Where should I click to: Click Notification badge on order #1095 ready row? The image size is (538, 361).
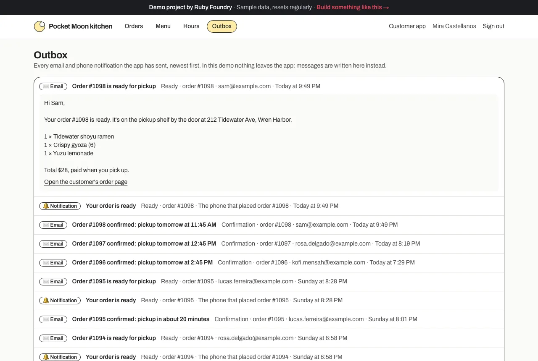click(60, 301)
